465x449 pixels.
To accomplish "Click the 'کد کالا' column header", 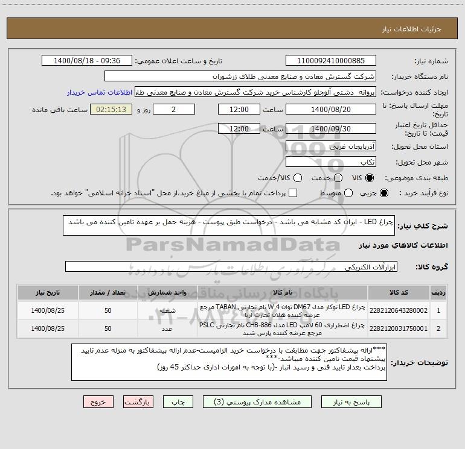I will click(x=399, y=292).
